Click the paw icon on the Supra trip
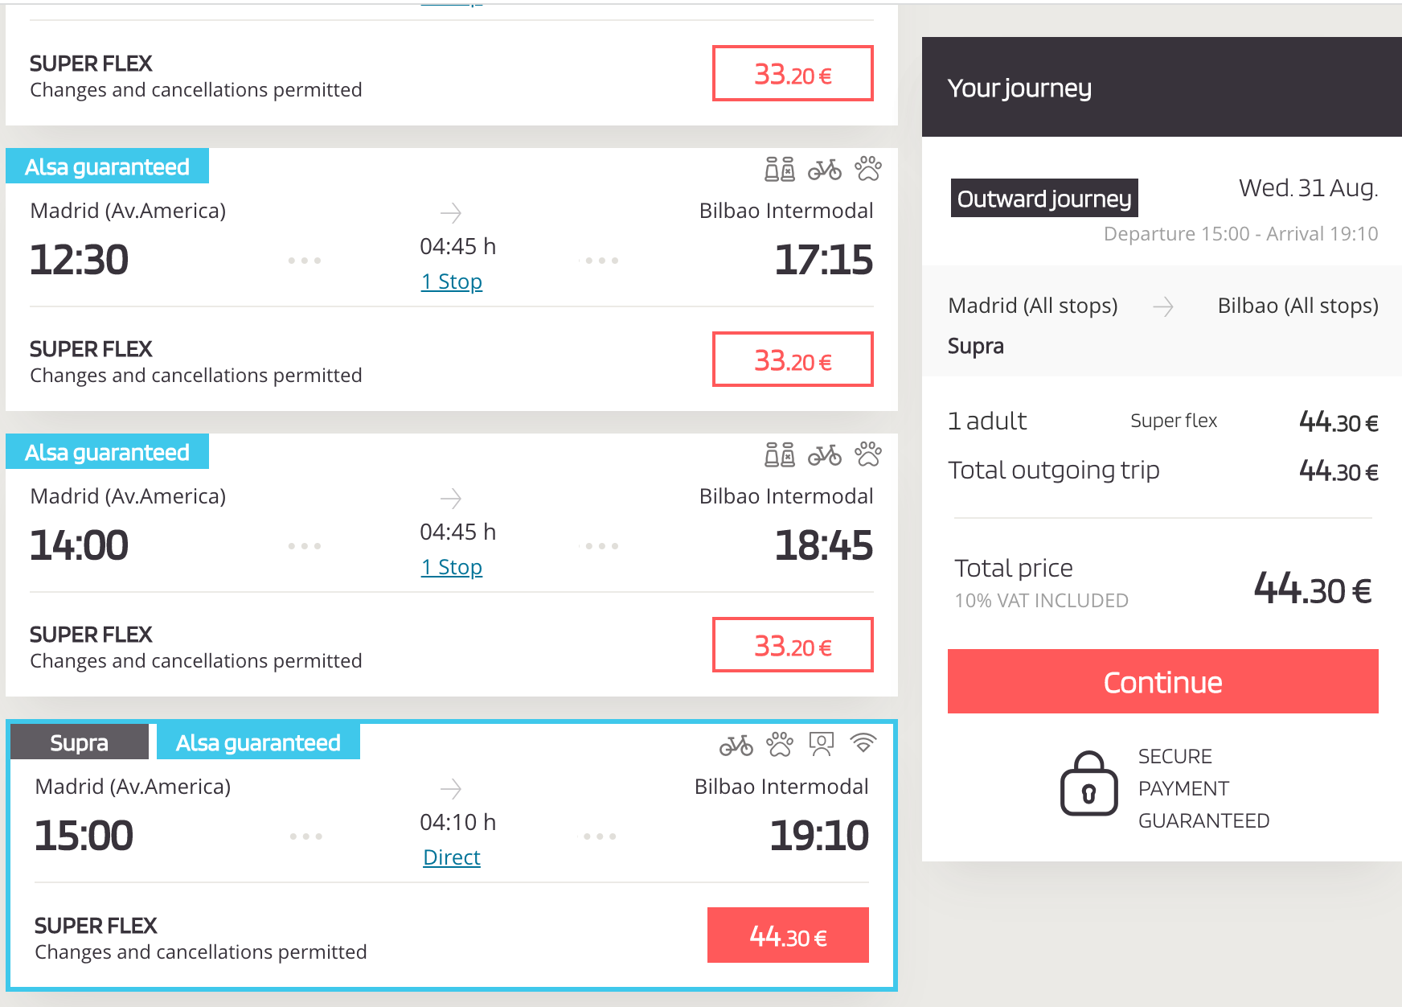This screenshot has width=1402, height=1007. coord(779,744)
